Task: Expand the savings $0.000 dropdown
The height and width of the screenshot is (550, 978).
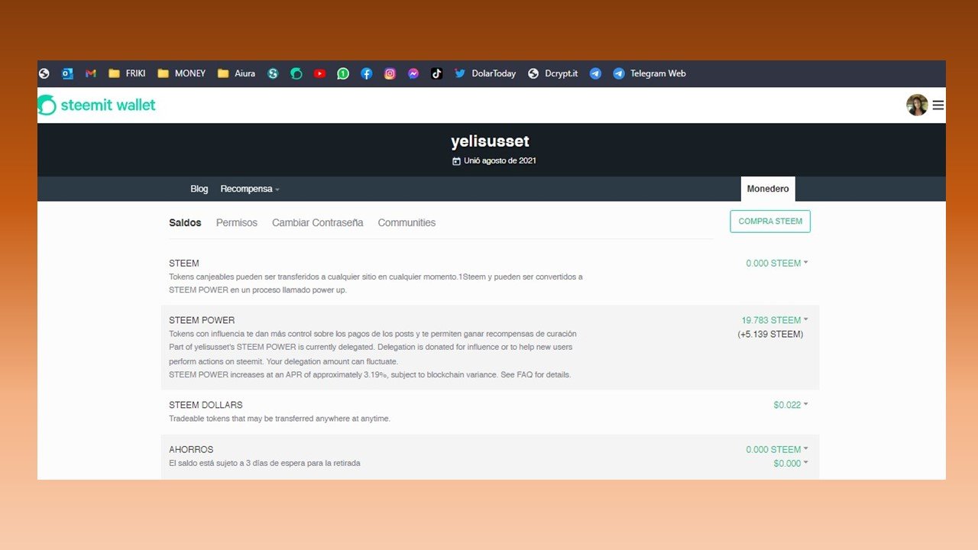Action: coord(791,463)
